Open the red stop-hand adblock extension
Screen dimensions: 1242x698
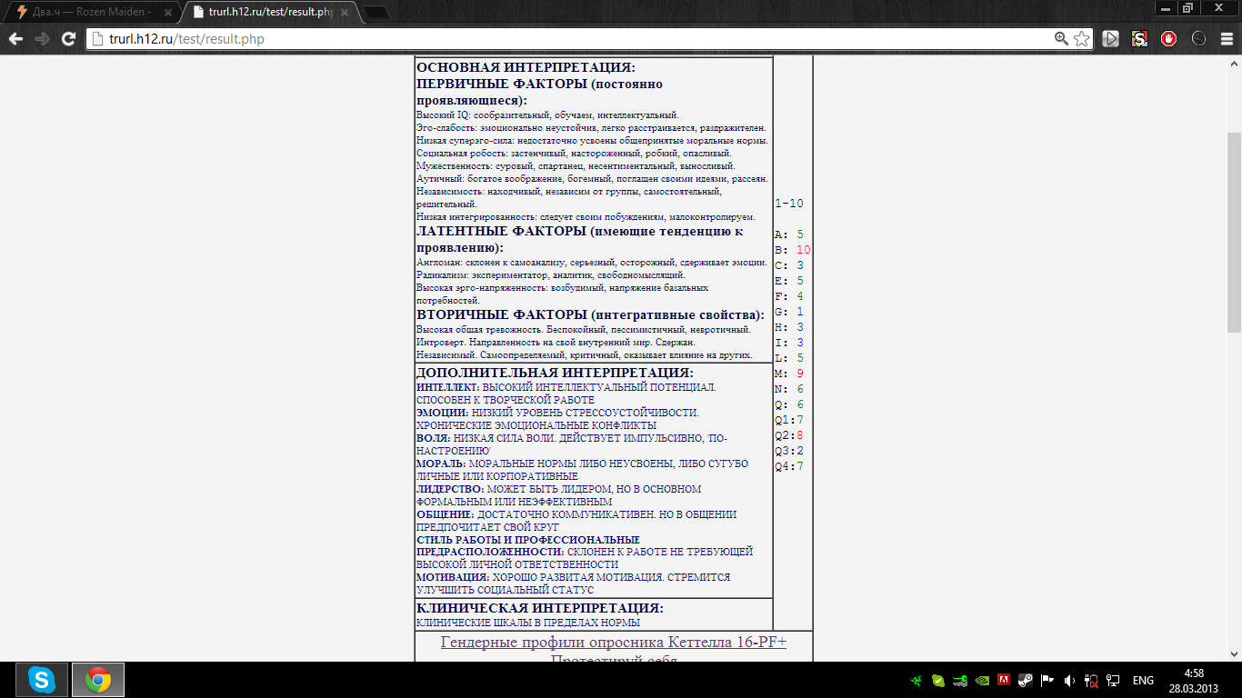tap(1169, 39)
